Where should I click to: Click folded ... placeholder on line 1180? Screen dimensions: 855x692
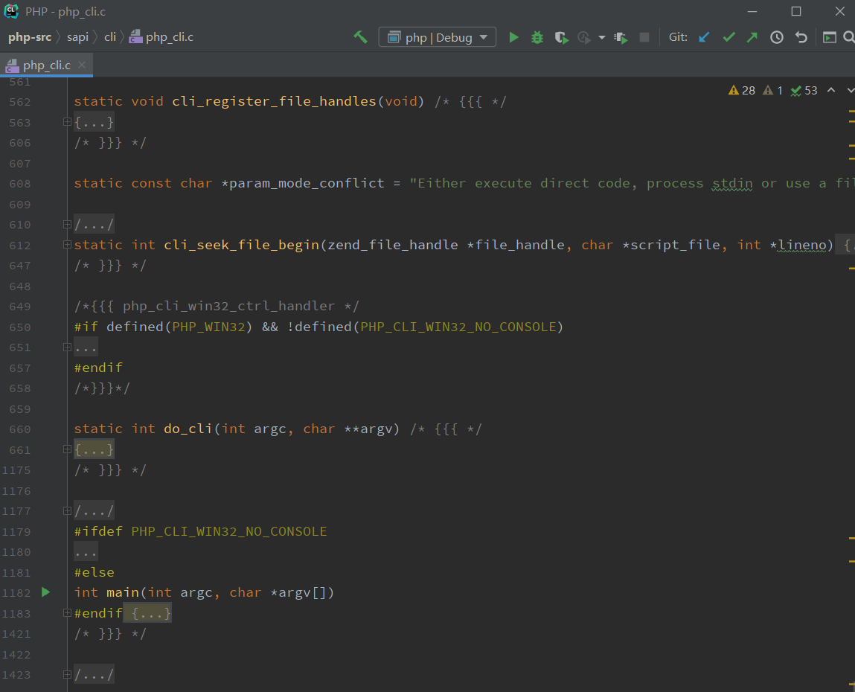(86, 552)
